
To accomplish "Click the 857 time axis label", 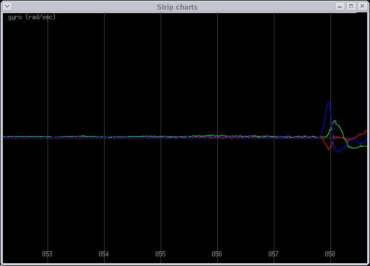I will pos(273,254).
